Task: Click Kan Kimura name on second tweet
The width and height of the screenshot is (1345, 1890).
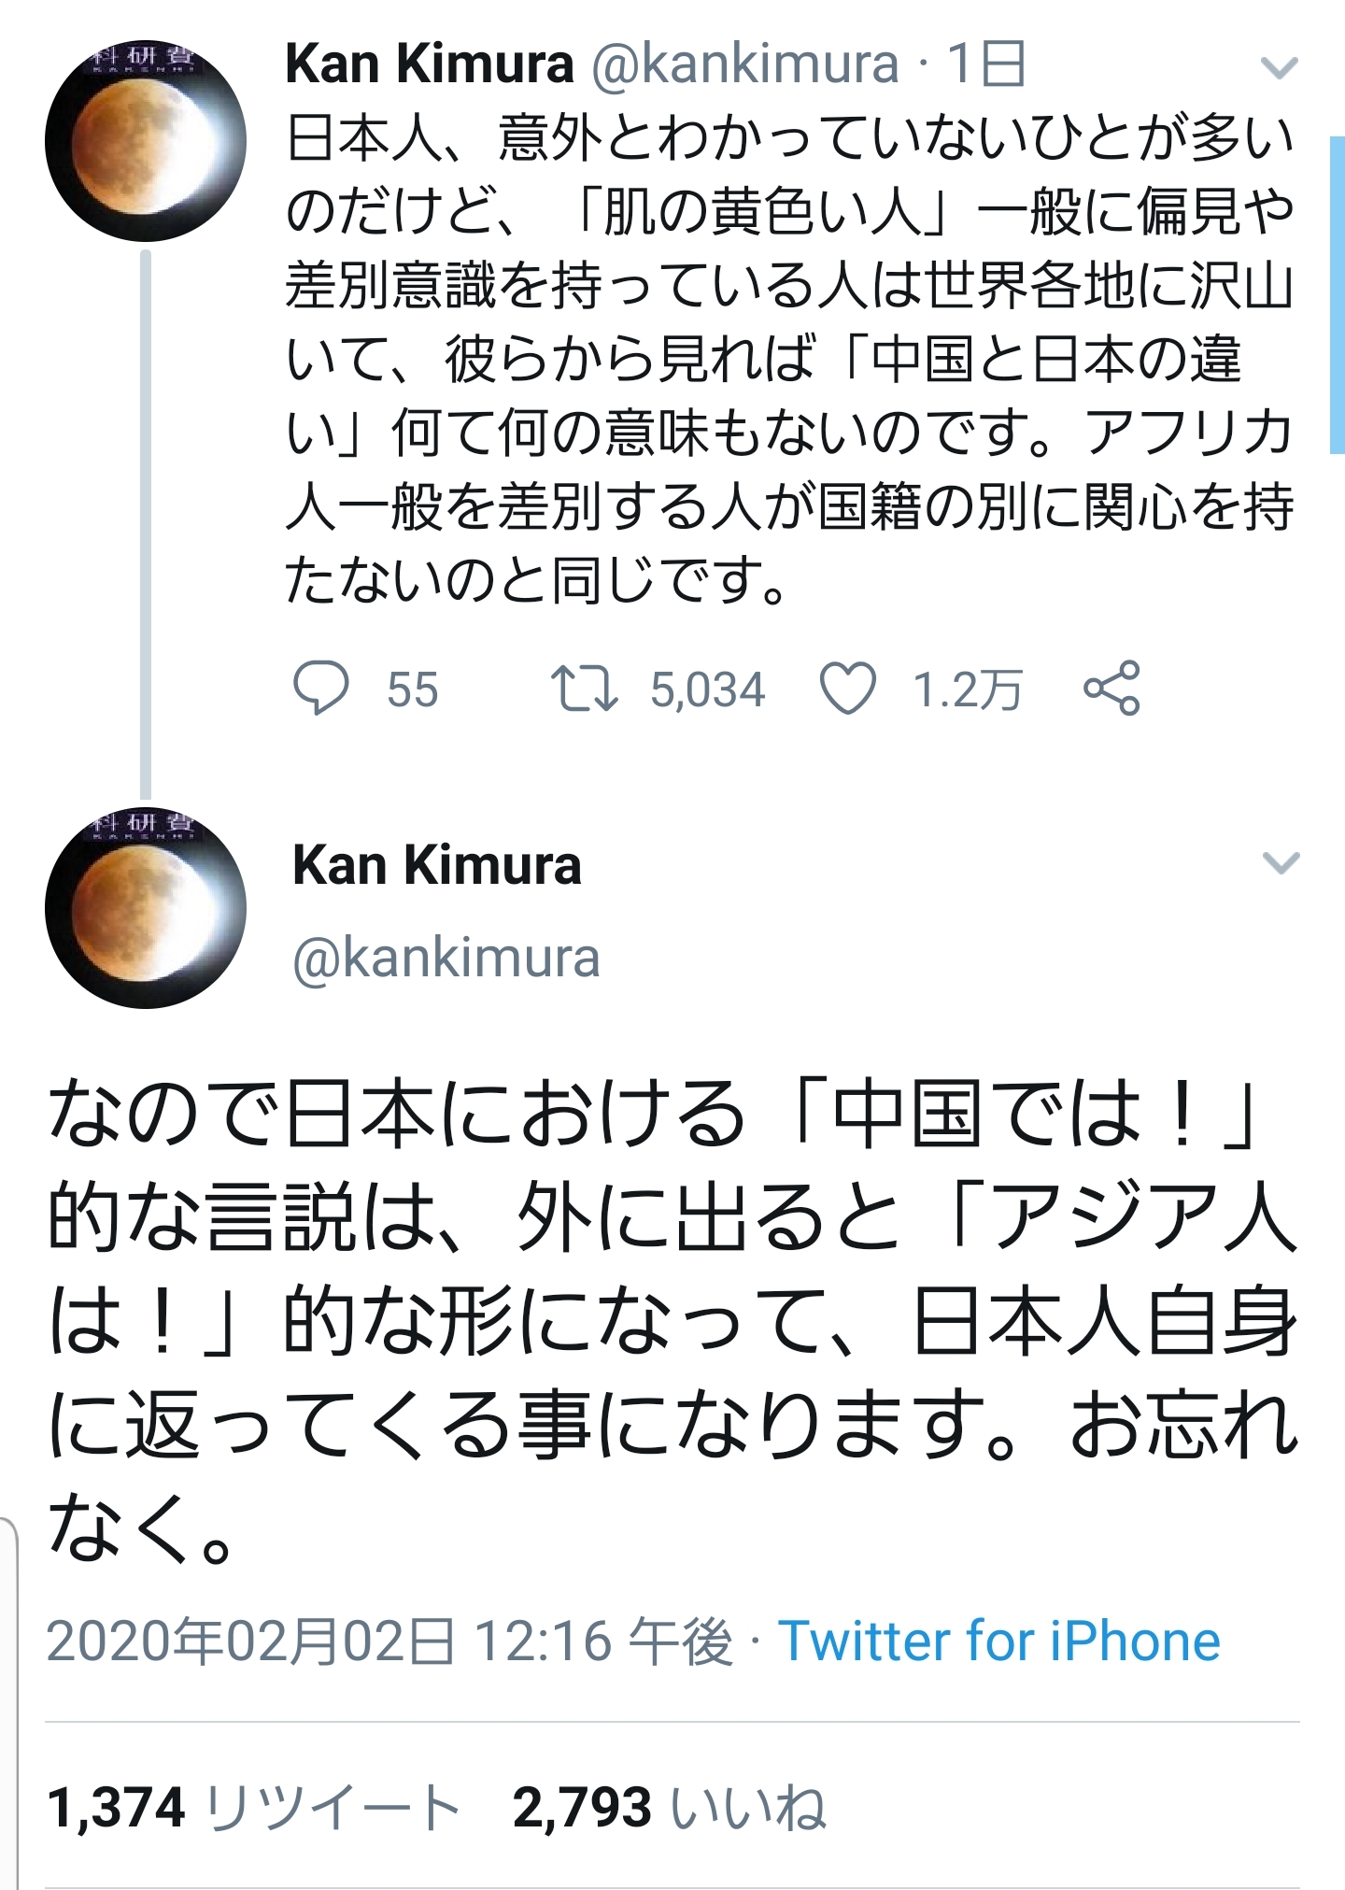Action: (x=437, y=865)
